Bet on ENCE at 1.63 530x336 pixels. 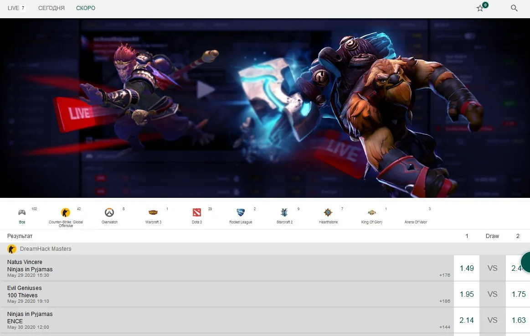(518, 320)
